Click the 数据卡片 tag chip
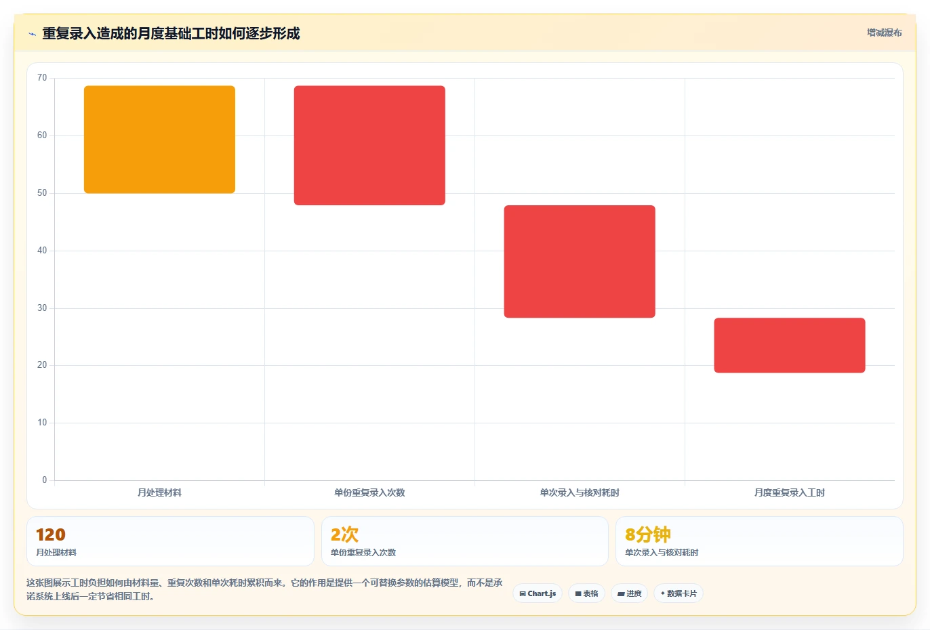The image size is (930, 630). click(x=679, y=593)
